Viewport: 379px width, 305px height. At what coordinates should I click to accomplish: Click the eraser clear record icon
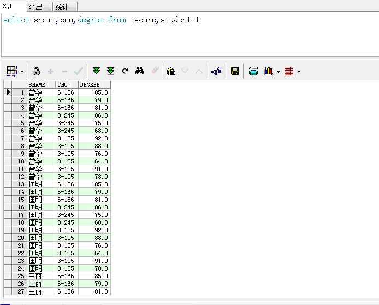155,71
